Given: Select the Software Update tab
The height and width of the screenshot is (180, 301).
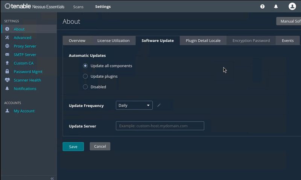Looking at the screenshot, I should point(158,40).
